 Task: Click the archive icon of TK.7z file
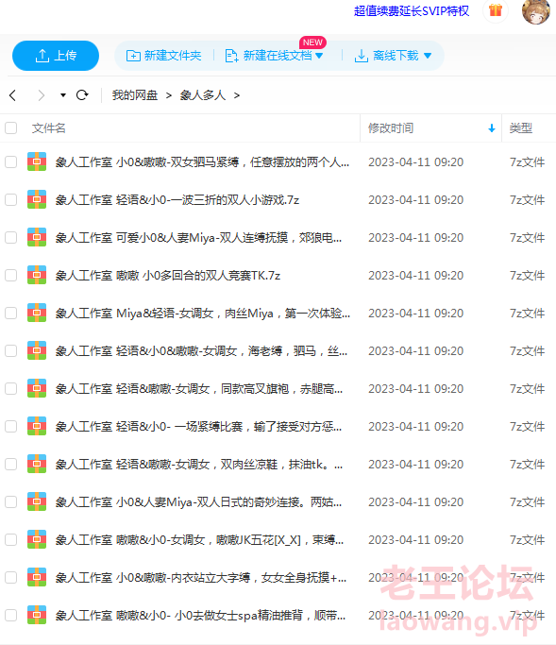point(37,275)
